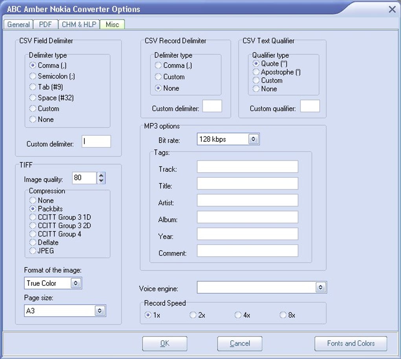Open the PDF tab
This screenshot has height=359, width=401.
click(x=46, y=24)
